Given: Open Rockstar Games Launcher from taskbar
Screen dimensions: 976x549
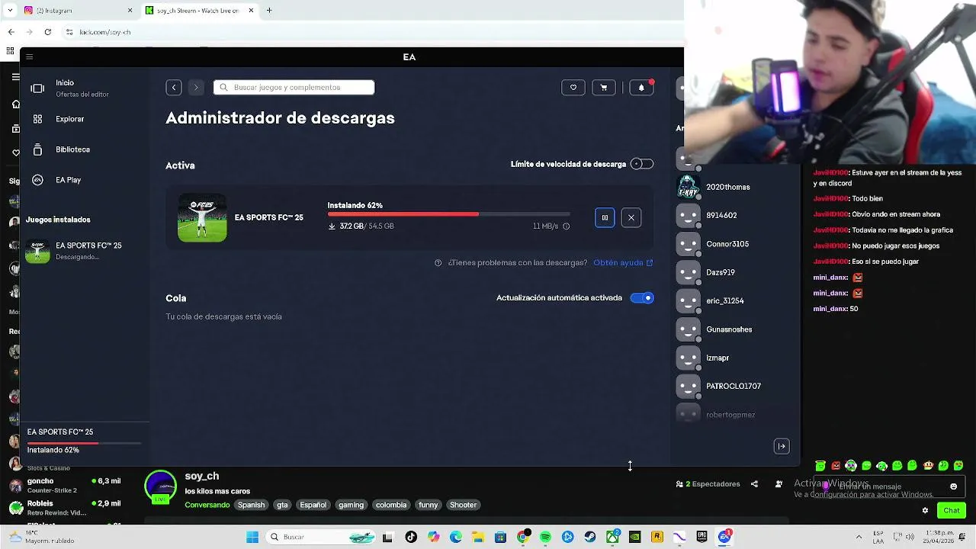Looking at the screenshot, I should [x=657, y=537].
